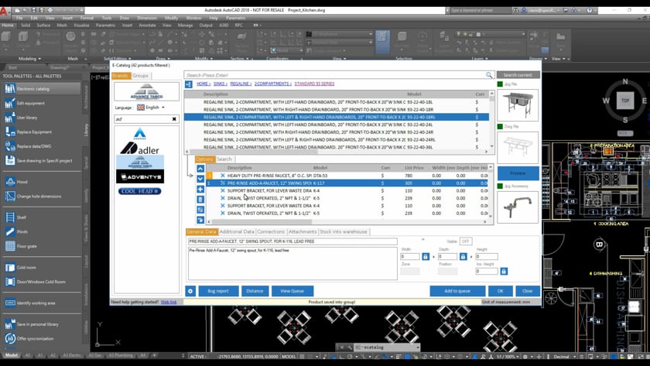This screenshot has height=366, width=650.
Task: Click the catalog search input field
Action: click(x=334, y=75)
